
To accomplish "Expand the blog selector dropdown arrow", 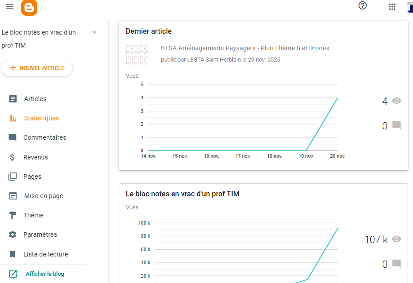I will 94,32.
